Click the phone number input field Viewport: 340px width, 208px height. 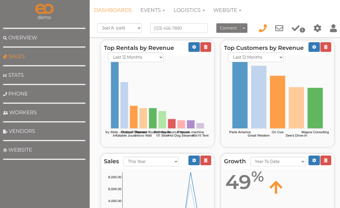[x=179, y=28]
